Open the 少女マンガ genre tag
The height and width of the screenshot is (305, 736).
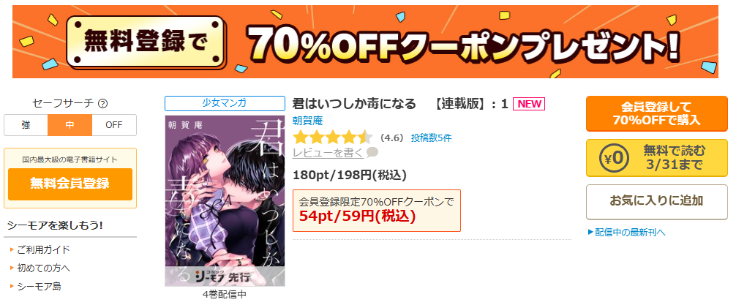(225, 103)
